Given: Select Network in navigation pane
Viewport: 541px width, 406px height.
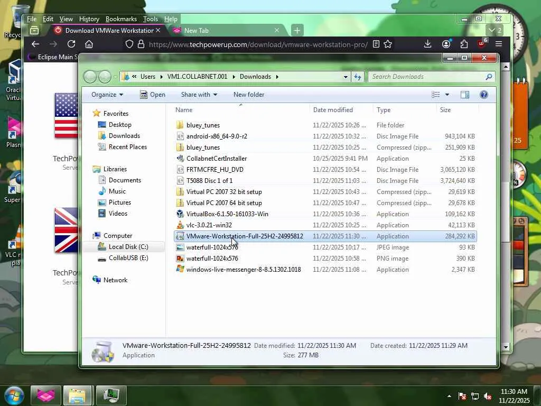Looking at the screenshot, I should pos(115,280).
